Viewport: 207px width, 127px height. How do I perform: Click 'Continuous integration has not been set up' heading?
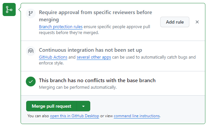coord(91,50)
